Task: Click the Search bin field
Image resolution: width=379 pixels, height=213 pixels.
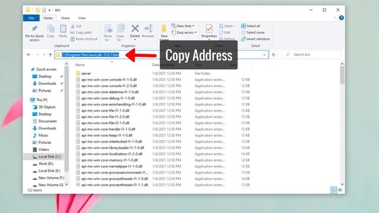Action: (x=311, y=54)
